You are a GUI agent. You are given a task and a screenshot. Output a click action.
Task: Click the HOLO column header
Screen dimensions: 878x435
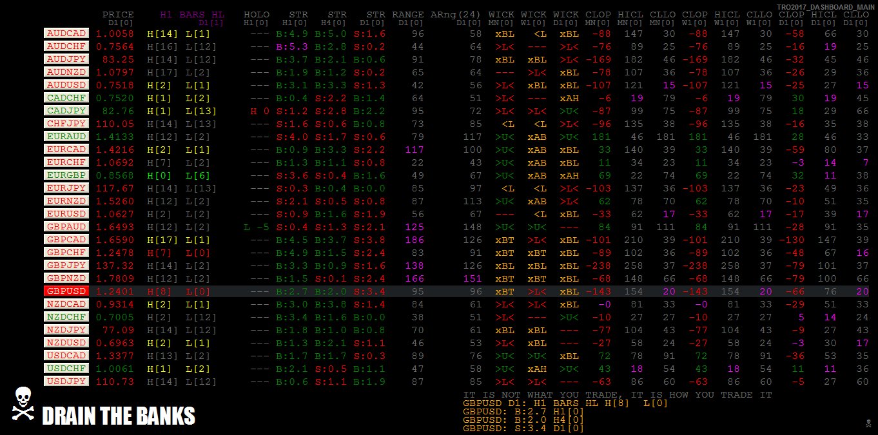pyautogui.click(x=257, y=14)
